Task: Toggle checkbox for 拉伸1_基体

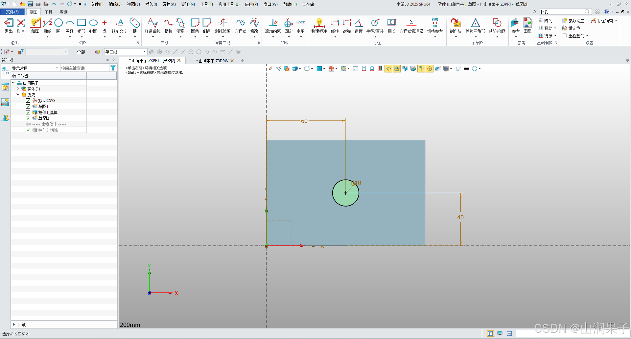Action: 28,112
